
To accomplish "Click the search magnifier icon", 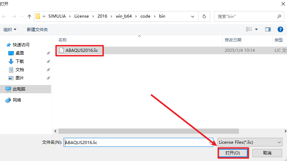I will (279, 16).
